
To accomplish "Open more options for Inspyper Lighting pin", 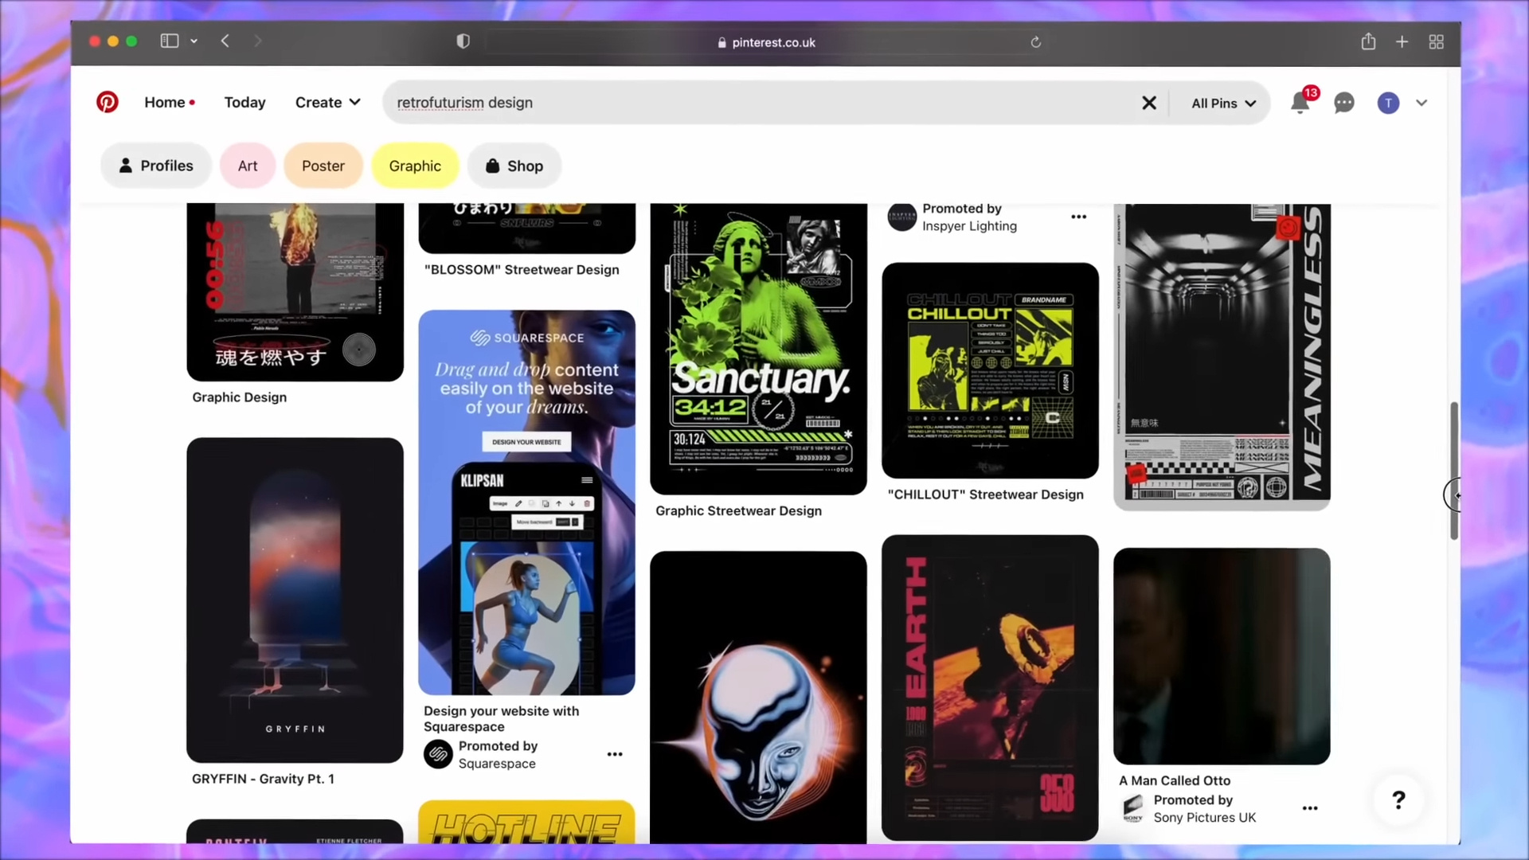I will (x=1078, y=217).
